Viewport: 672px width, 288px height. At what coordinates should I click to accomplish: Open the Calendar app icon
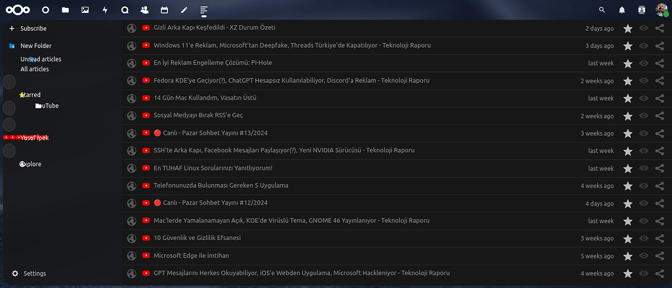(164, 10)
